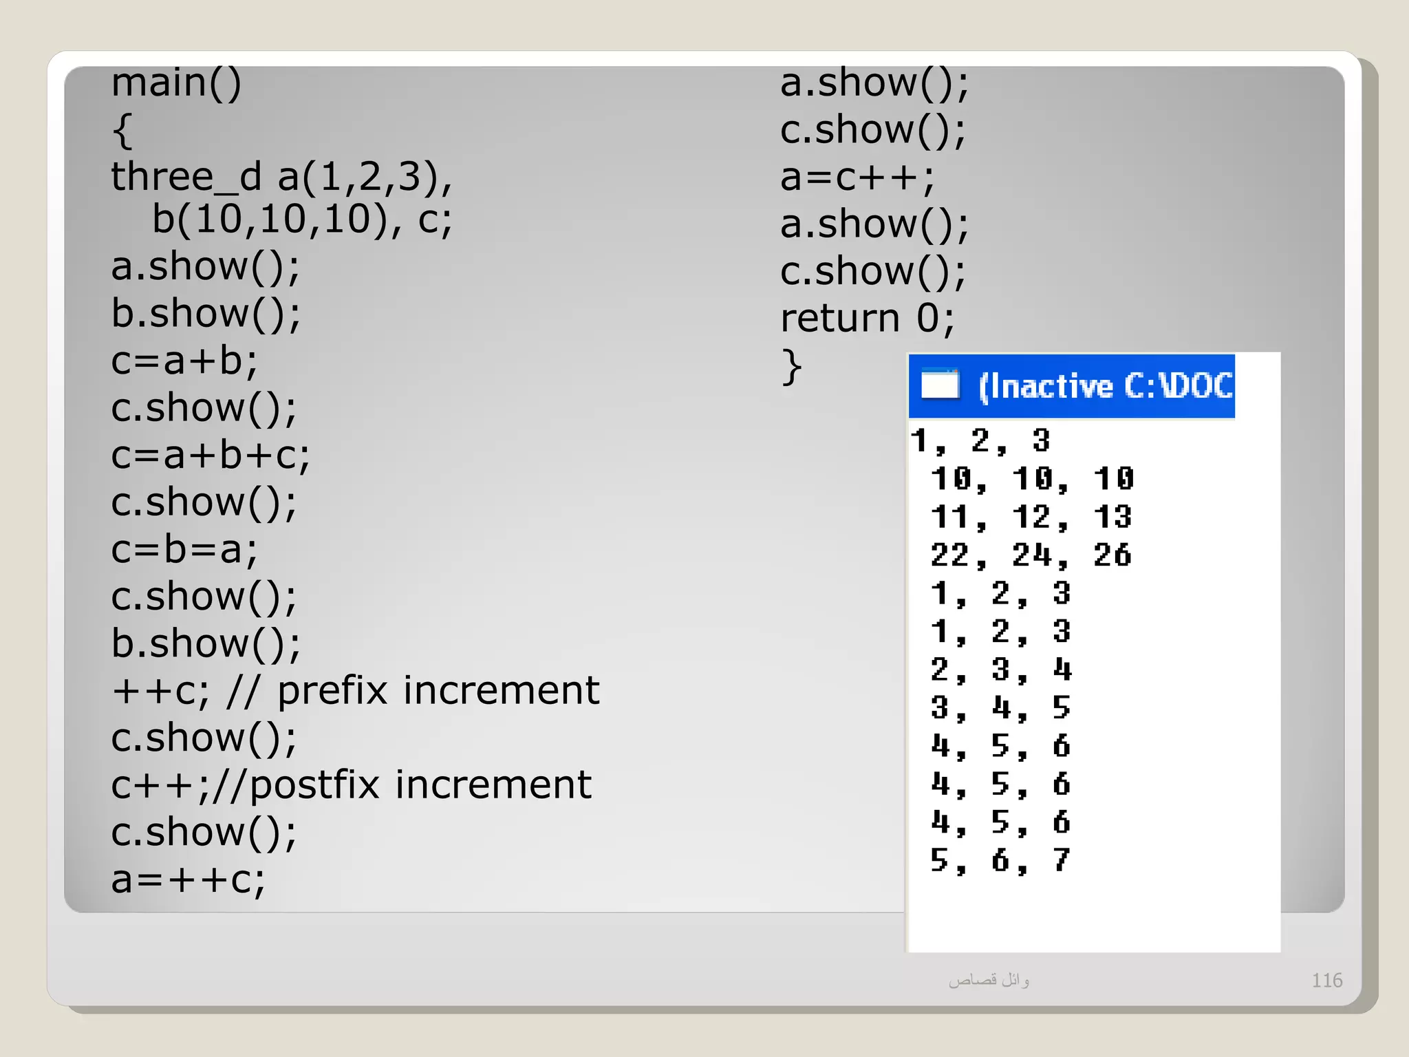Click the output row '10, 10, 10'

click(1032, 479)
